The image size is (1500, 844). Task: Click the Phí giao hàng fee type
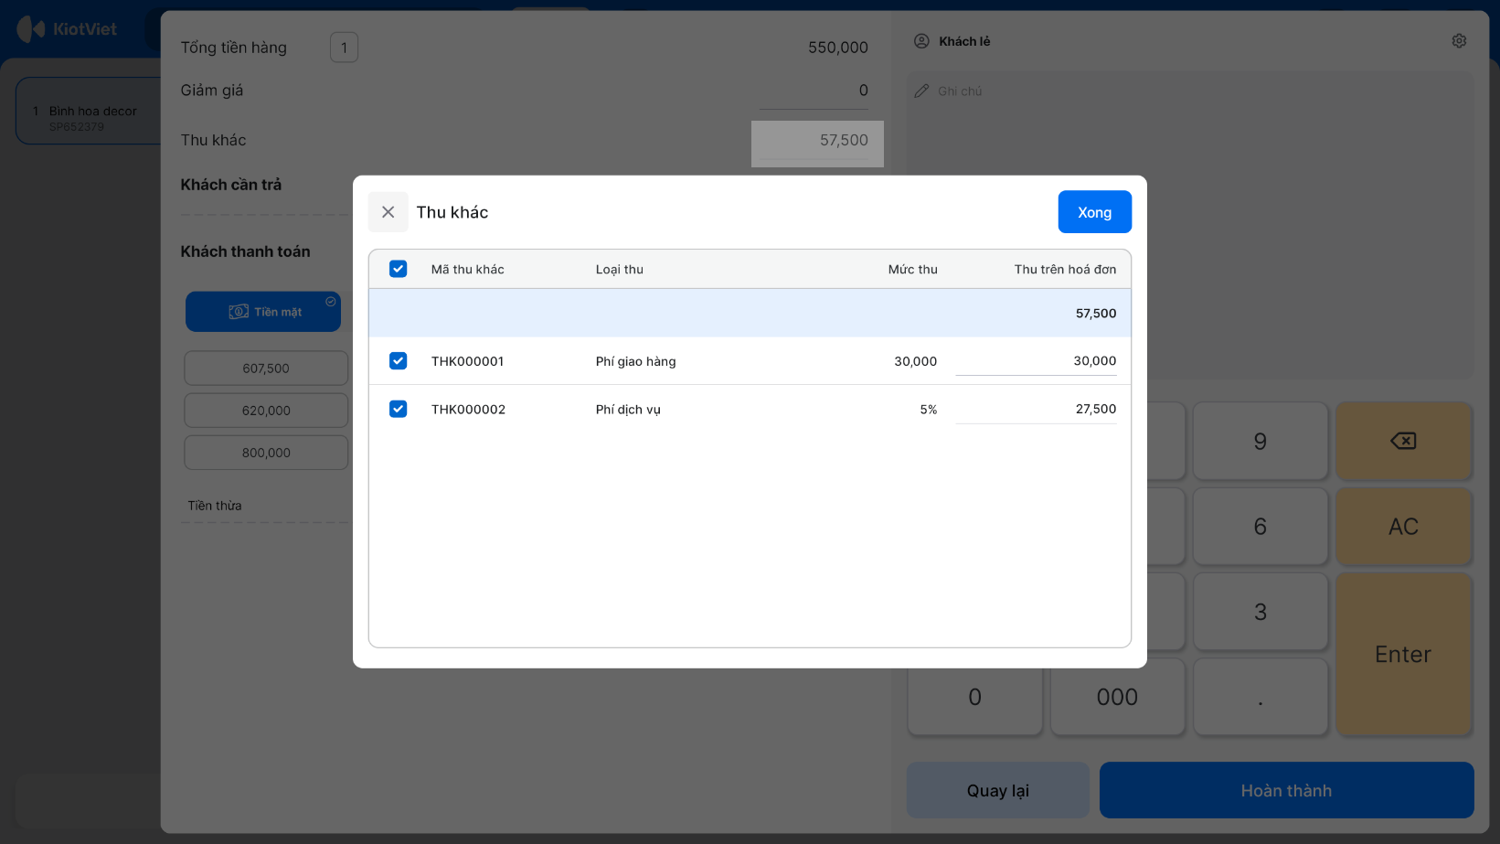[x=635, y=361]
